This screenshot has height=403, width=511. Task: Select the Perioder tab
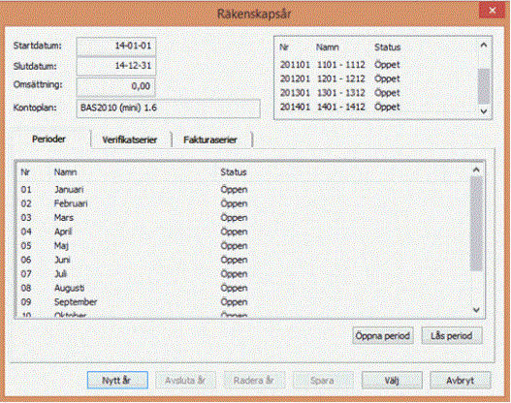click(x=48, y=139)
